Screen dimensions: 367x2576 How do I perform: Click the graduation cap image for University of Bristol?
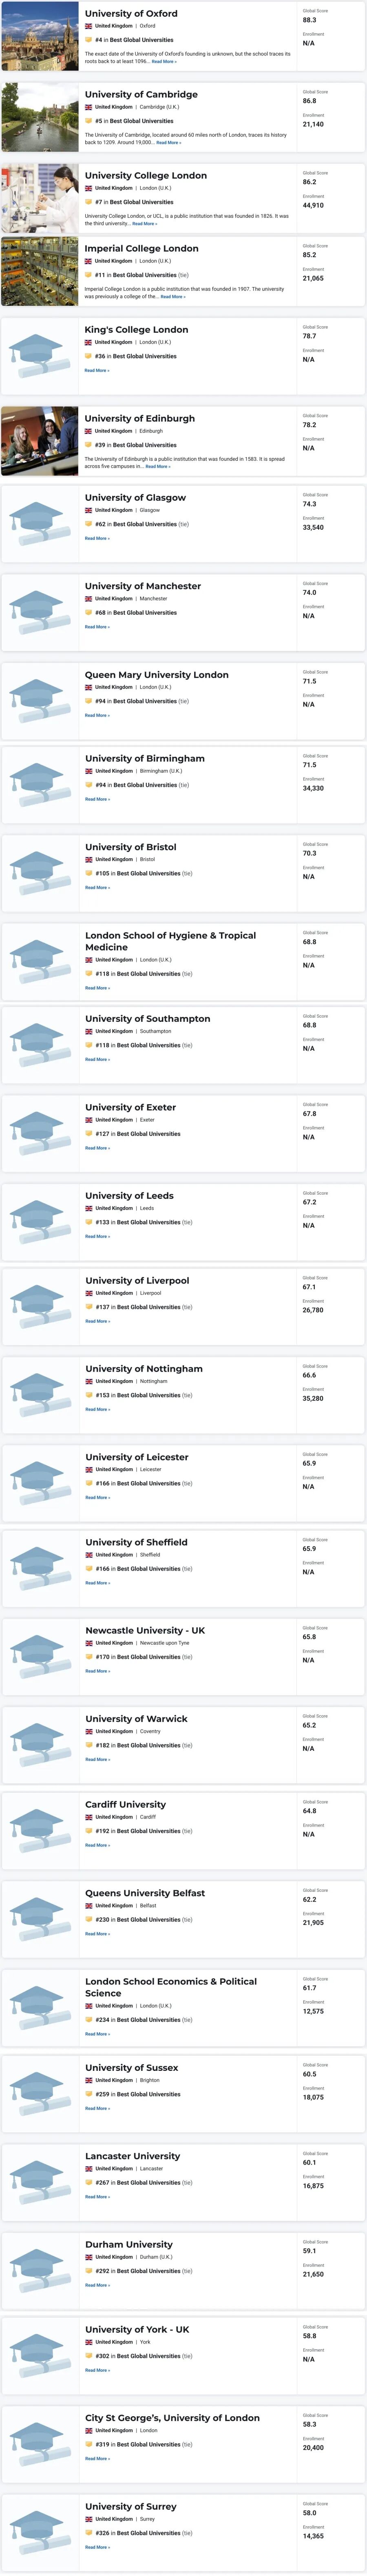(40, 872)
